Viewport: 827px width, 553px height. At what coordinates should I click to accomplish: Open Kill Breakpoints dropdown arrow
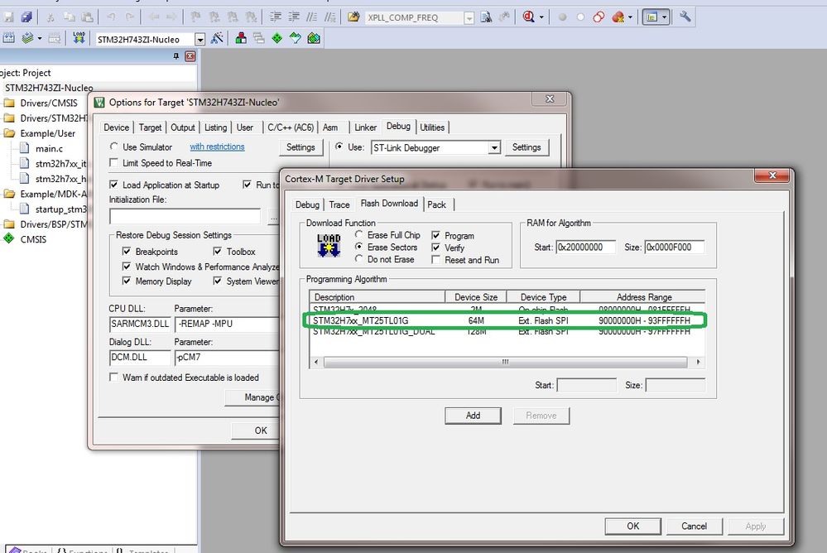tap(630, 17)
